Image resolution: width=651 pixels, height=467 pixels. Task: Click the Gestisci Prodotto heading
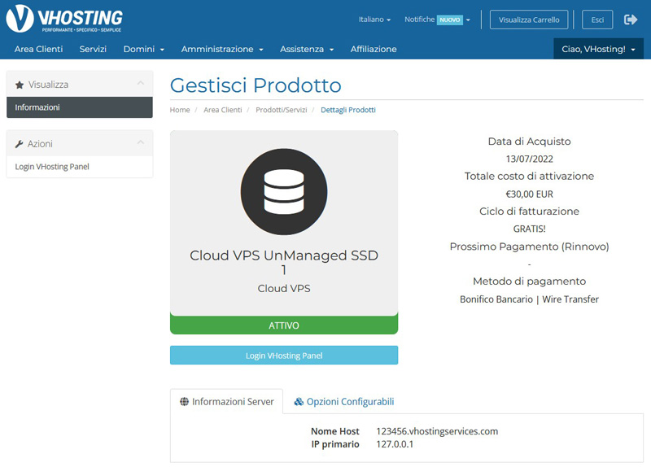[256, 85]
